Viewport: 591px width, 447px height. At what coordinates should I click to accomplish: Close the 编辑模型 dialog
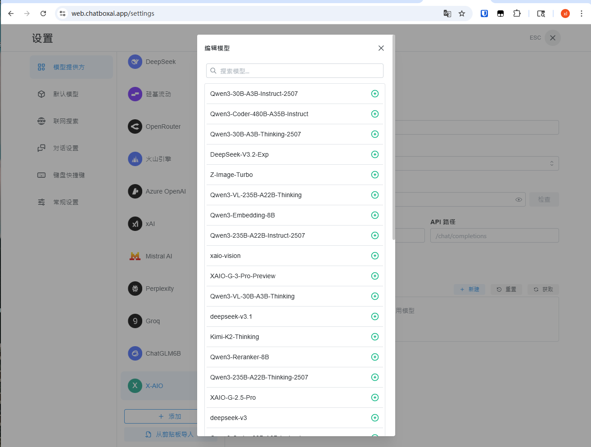coord(381,48)
